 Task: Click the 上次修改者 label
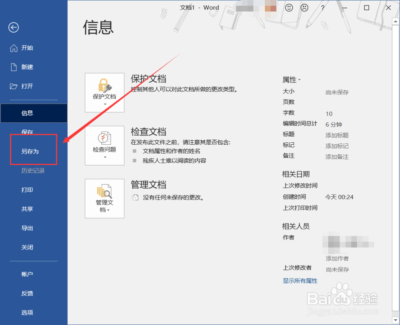297,268
